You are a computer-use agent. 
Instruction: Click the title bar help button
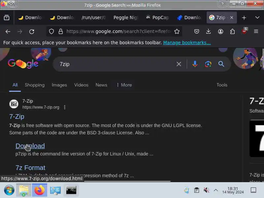point(222,4)
